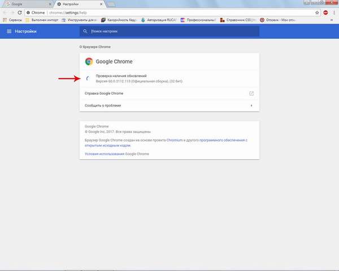This screenshot has width=339, height=271.
Task: Click the Google Chrome logo icon
Action: pyautogui.click(x=89, y=62)
